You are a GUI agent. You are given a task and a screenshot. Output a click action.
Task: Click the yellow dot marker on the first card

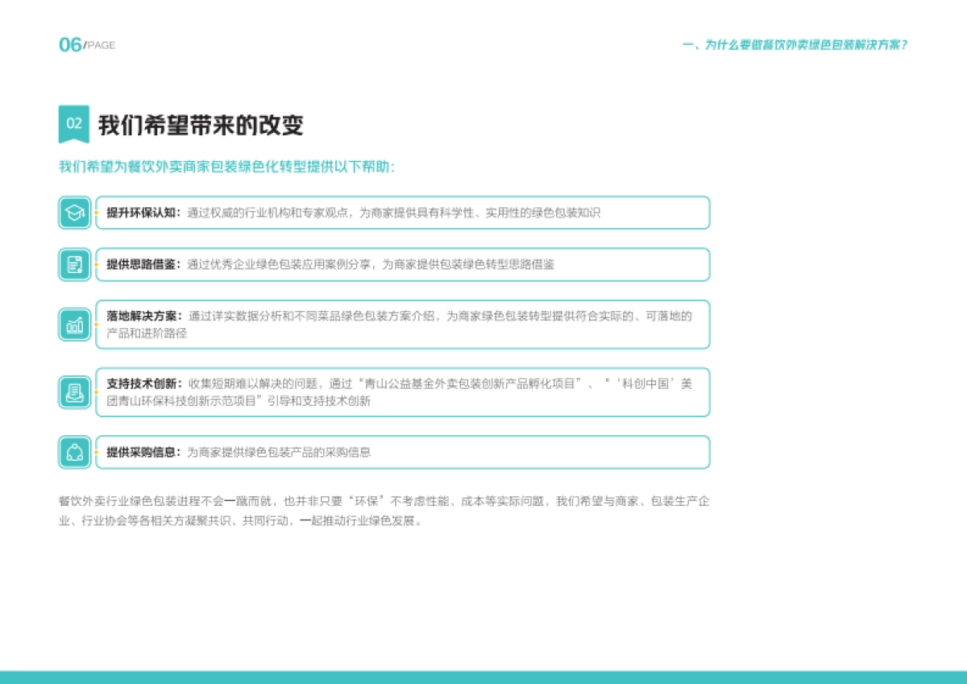point(96,213)
